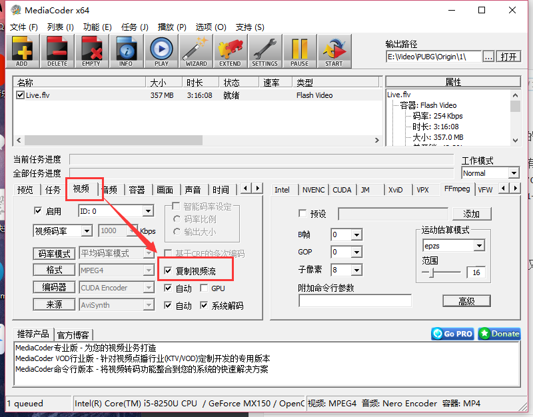Click the START transcoding icon
Image resolution: width=533 pixels, height=417 pixels.
click(x=334, y=51)
